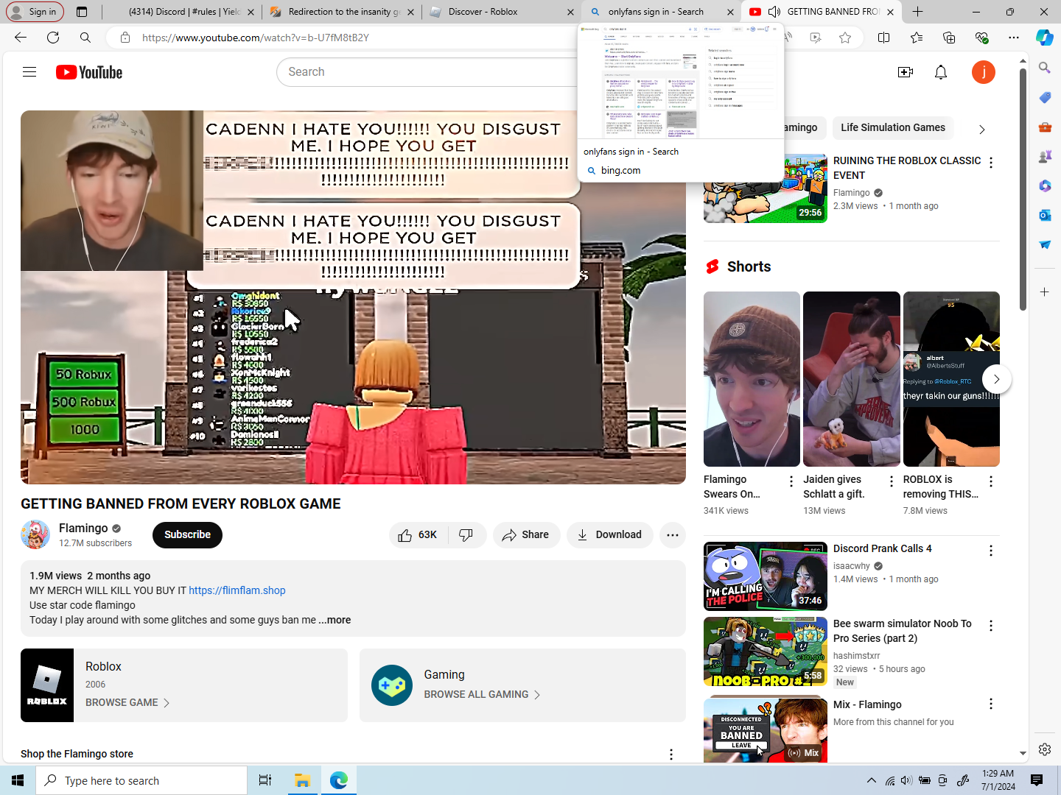Open the YouTube Create video icon
The height and width of the screenshot is (795, 1061).
[906, 72]
